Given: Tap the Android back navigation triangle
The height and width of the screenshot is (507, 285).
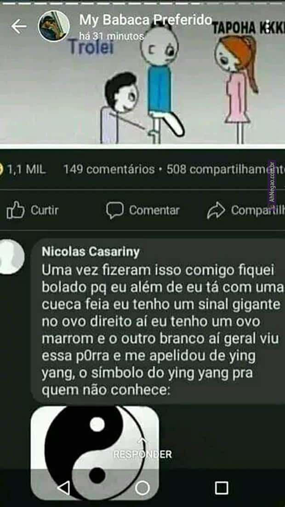Looking at the screenshot, I should (x=64, y=488).
